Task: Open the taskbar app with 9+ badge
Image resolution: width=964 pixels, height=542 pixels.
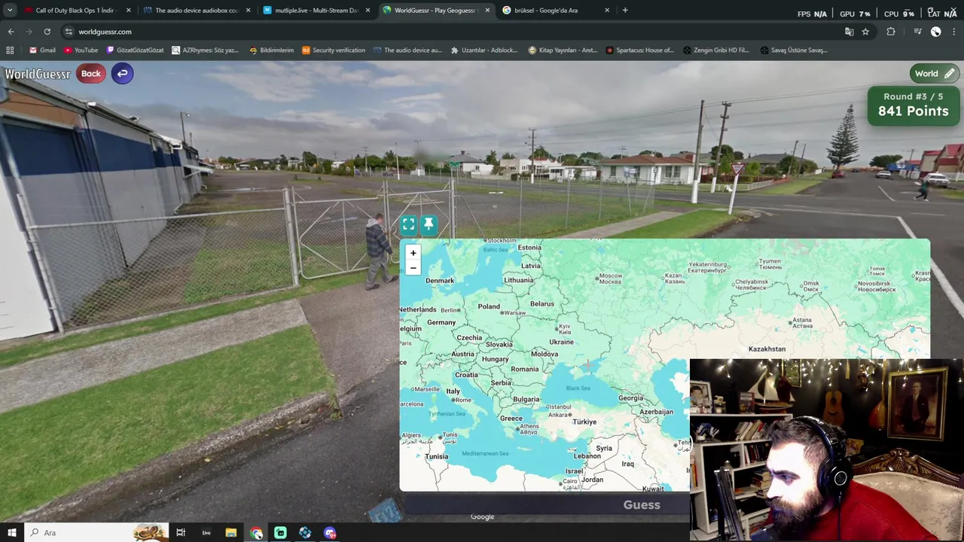Action: [330, 533]
